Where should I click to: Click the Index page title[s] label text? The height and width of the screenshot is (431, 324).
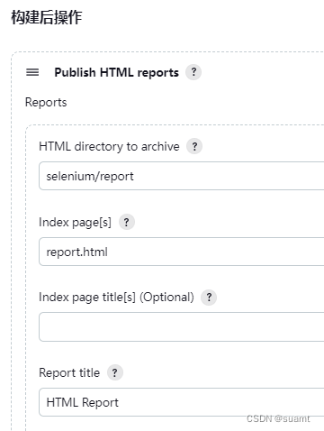click(x=87, y=298)
